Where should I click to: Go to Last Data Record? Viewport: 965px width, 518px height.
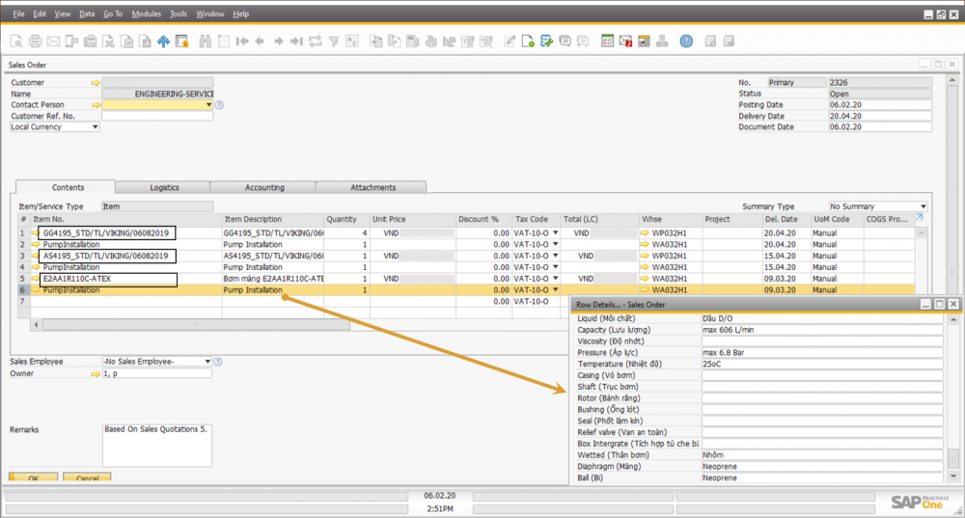pos(296,41)
